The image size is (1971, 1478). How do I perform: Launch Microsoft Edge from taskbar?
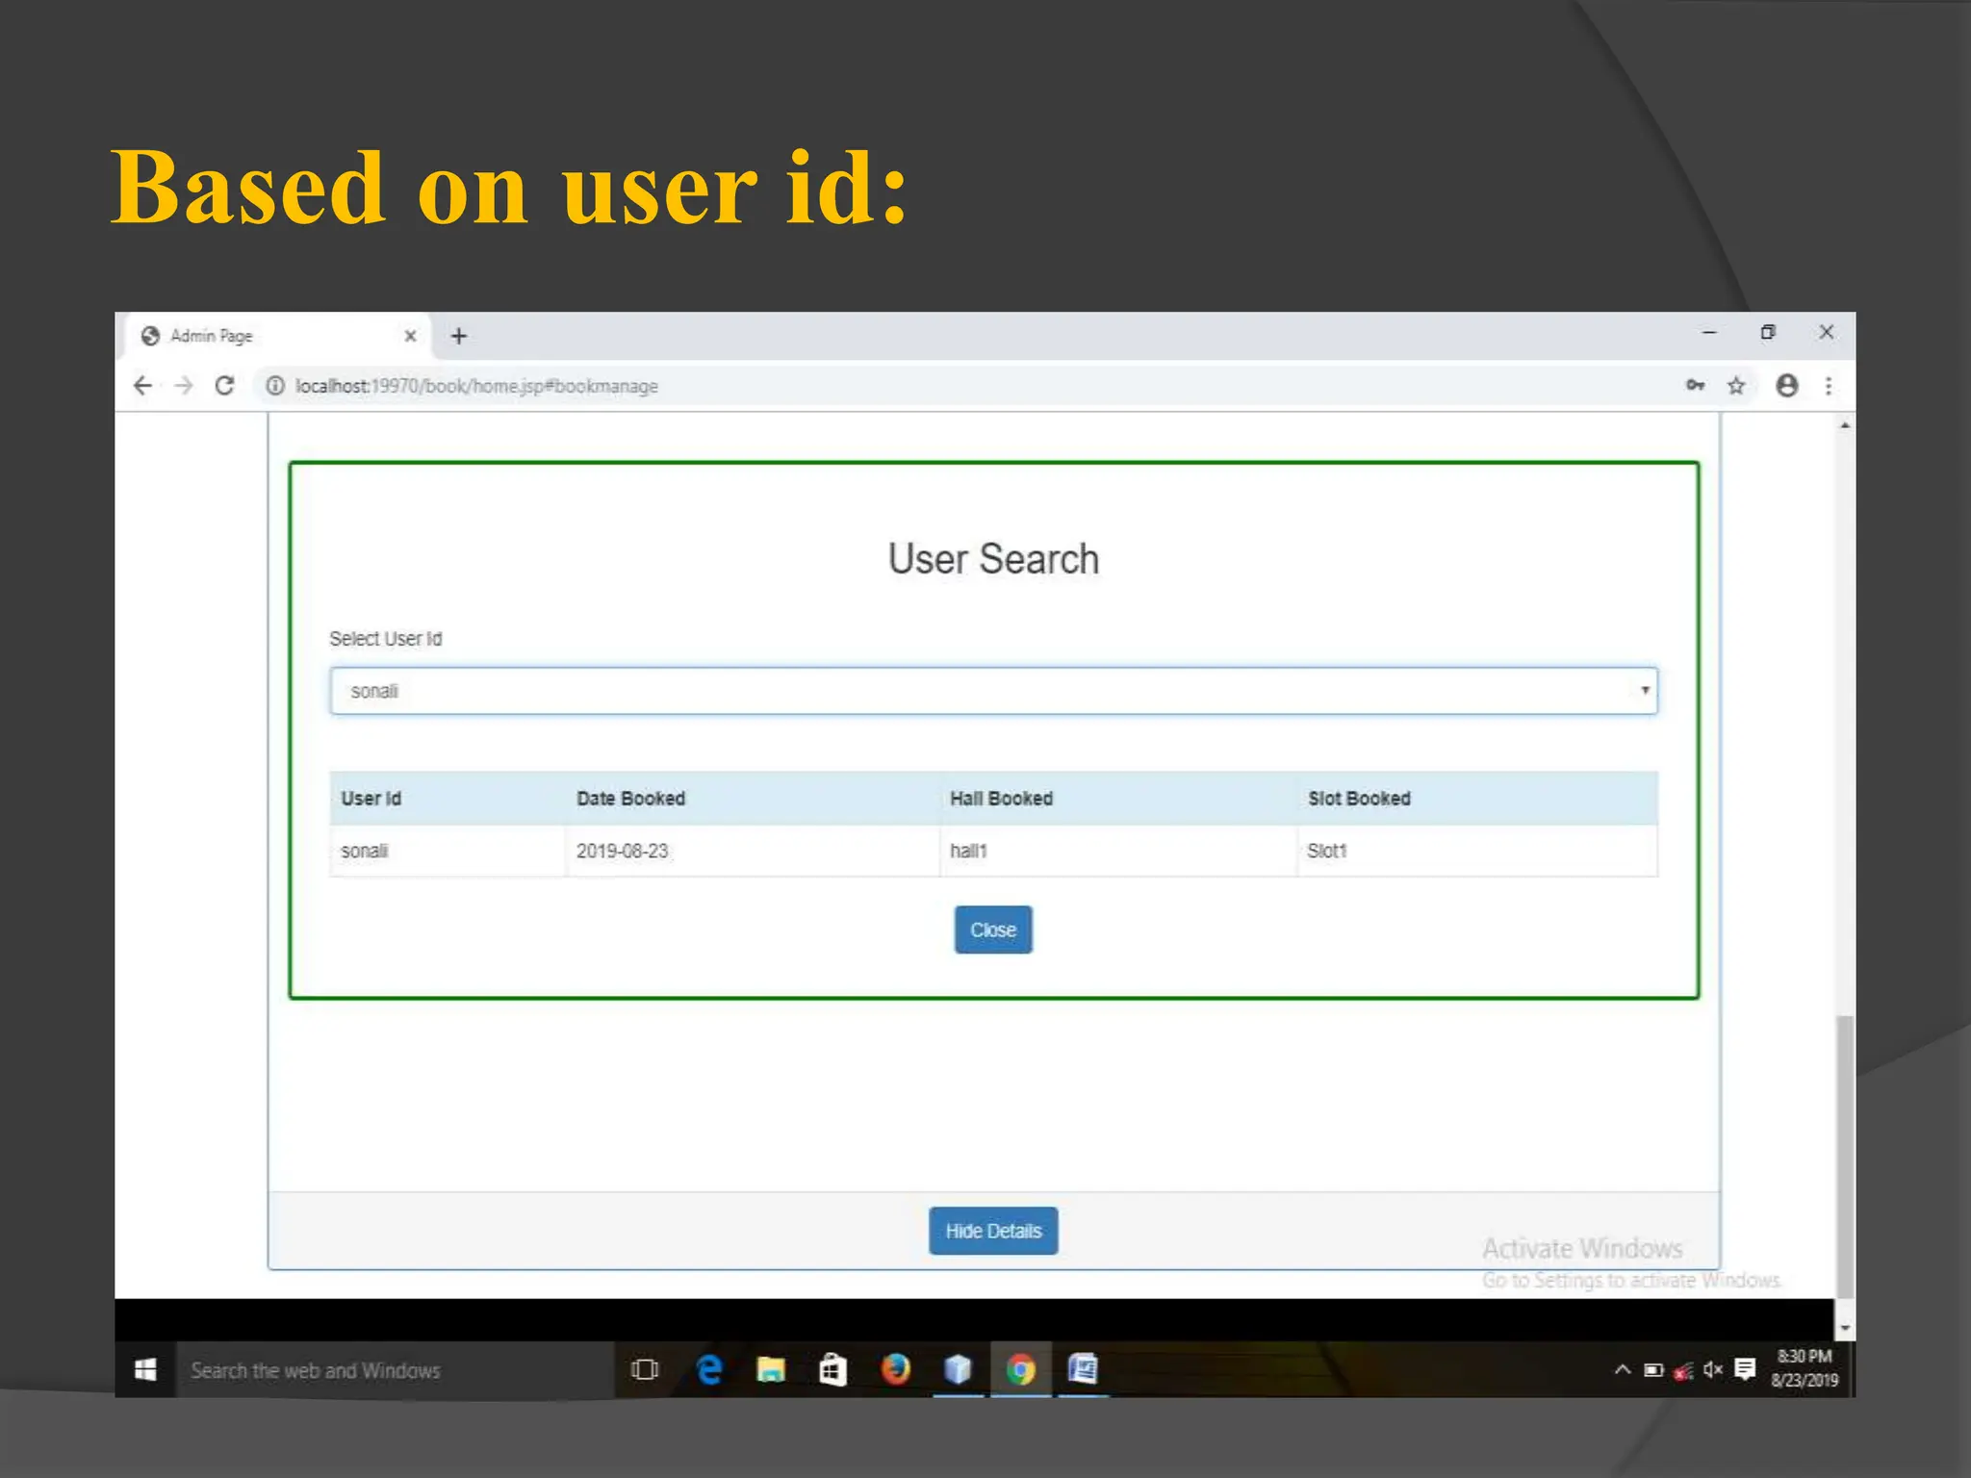pos(709,1369)
